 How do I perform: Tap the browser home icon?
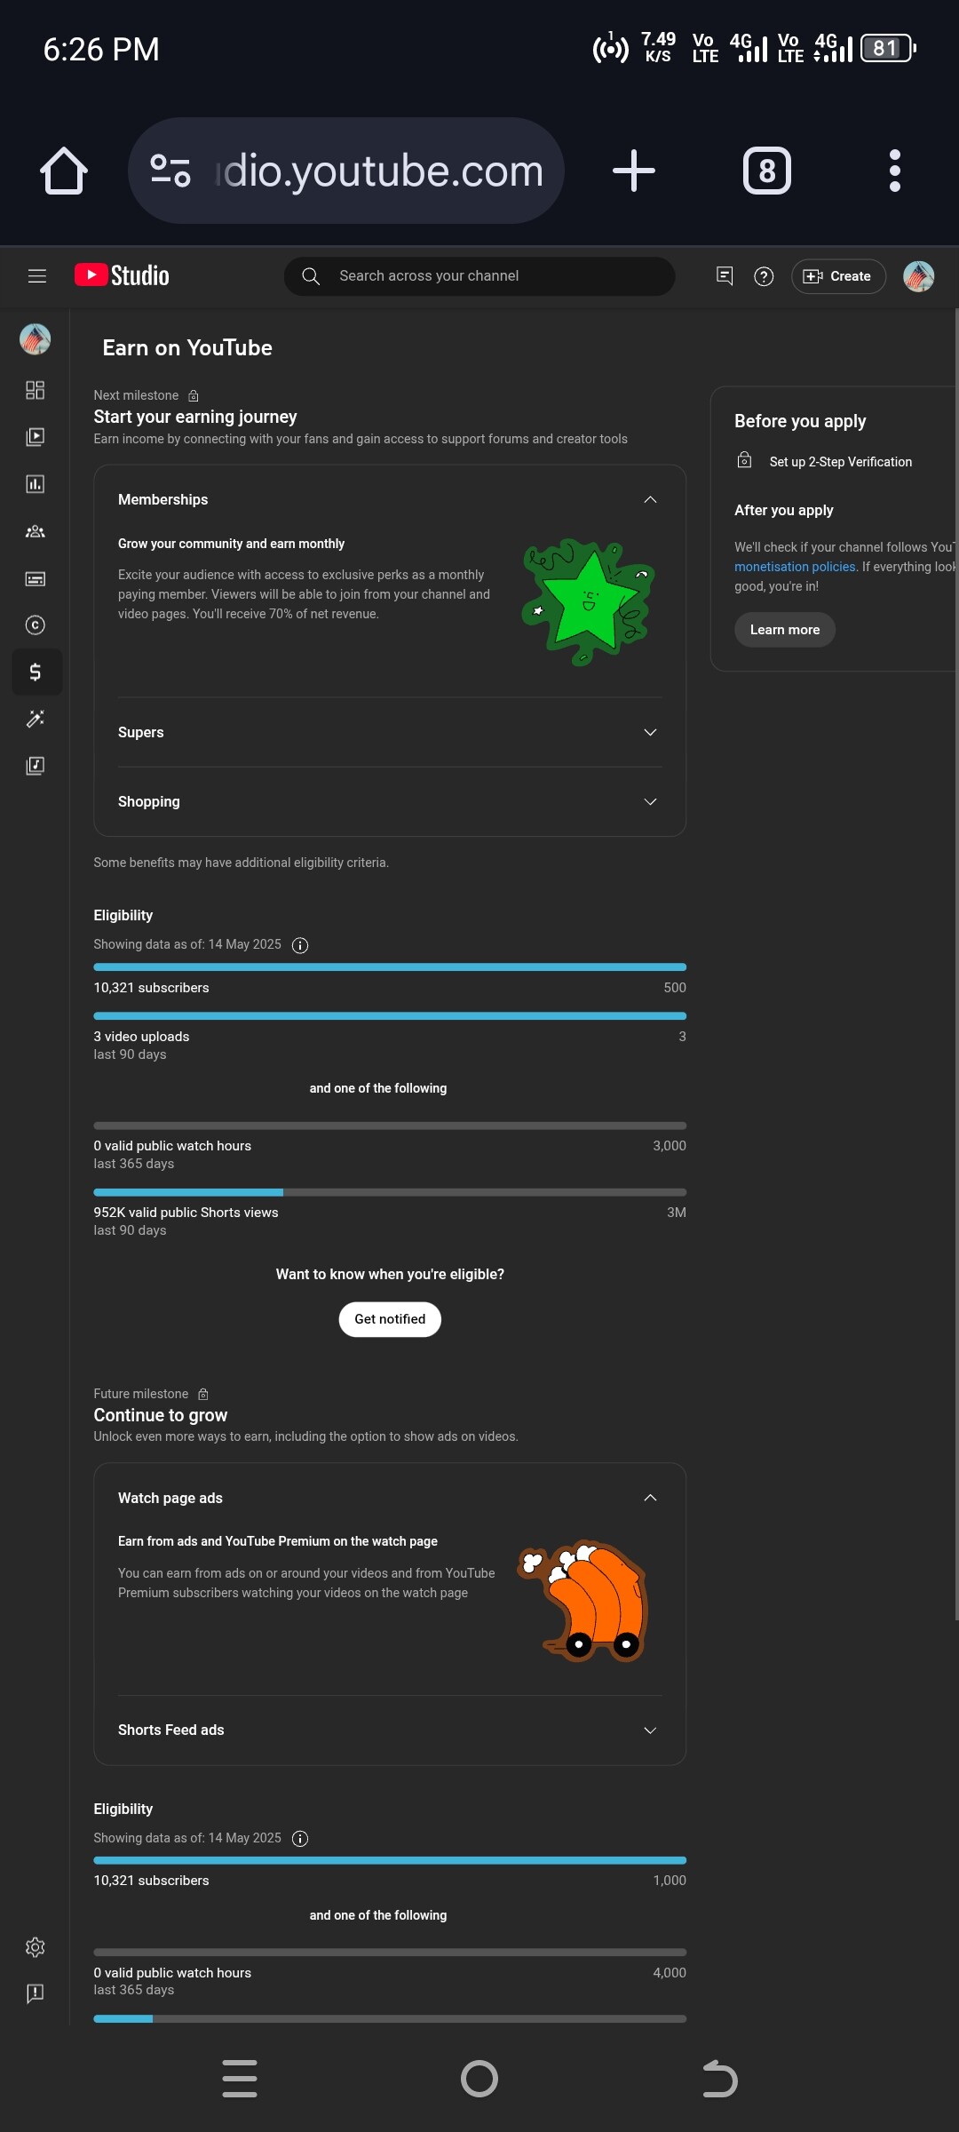click(64, 171)
